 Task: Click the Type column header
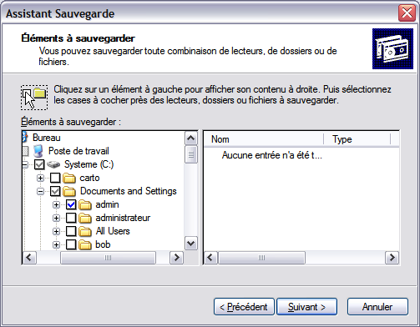(x=357, y=139)
